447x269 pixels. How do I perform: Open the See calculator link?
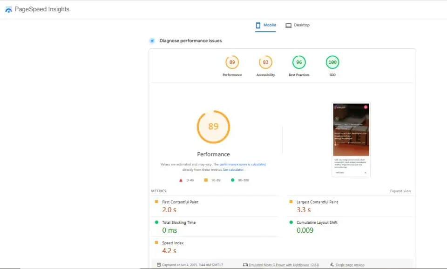(233, 169)
